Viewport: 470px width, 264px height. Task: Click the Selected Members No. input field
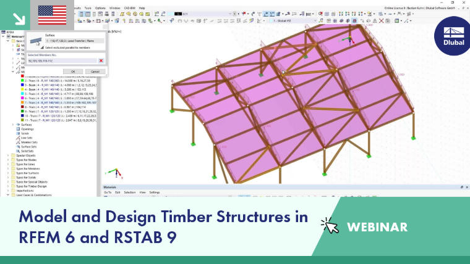point(62,60)
